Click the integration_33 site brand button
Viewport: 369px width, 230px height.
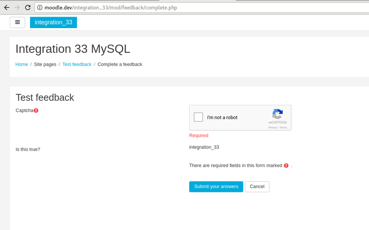pyautogui.click(x=54, y=22)
